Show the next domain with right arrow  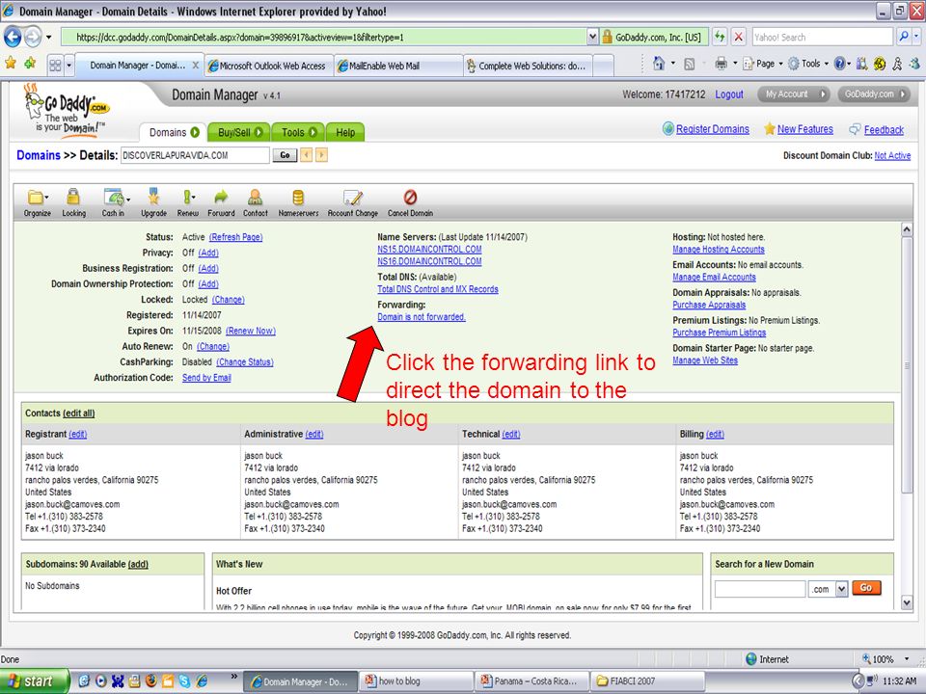(x=321, y=155)
